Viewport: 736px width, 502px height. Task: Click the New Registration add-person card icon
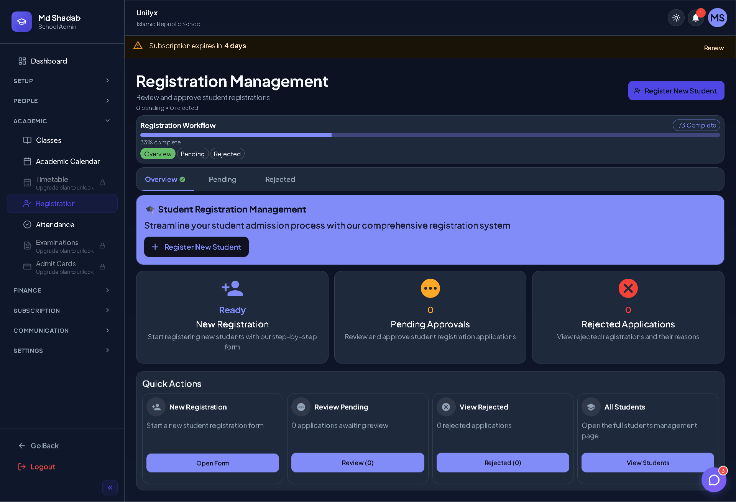(232, 288)
